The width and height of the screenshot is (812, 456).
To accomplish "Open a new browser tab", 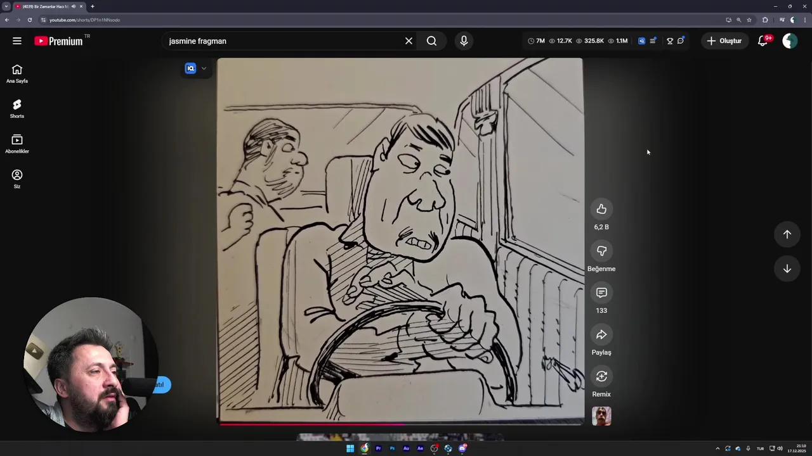I will 93,6.
